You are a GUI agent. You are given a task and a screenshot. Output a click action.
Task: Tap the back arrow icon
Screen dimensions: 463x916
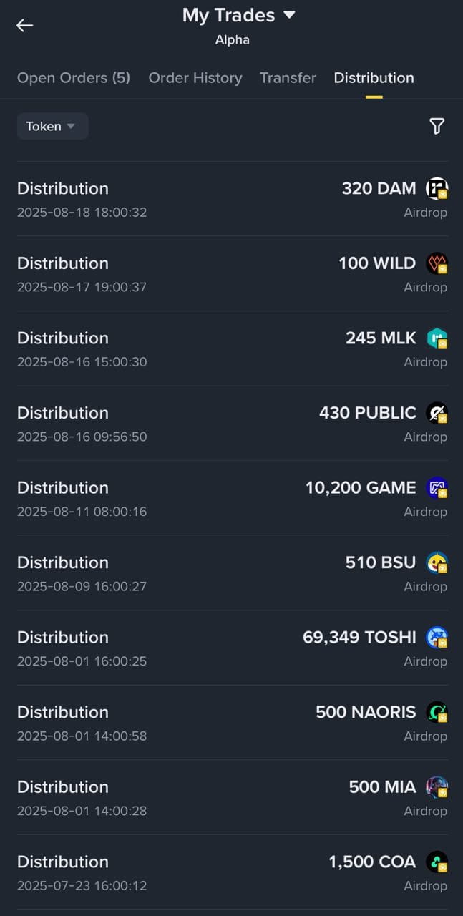(x=25, y=25)
